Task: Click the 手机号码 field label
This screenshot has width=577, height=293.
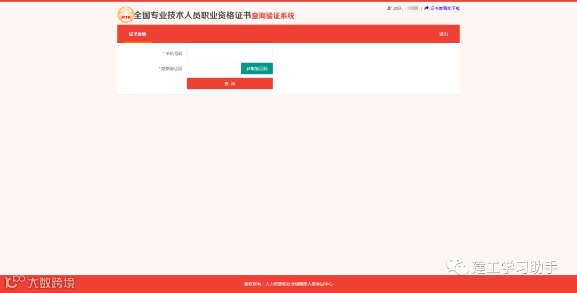Action: coord(173,53)
